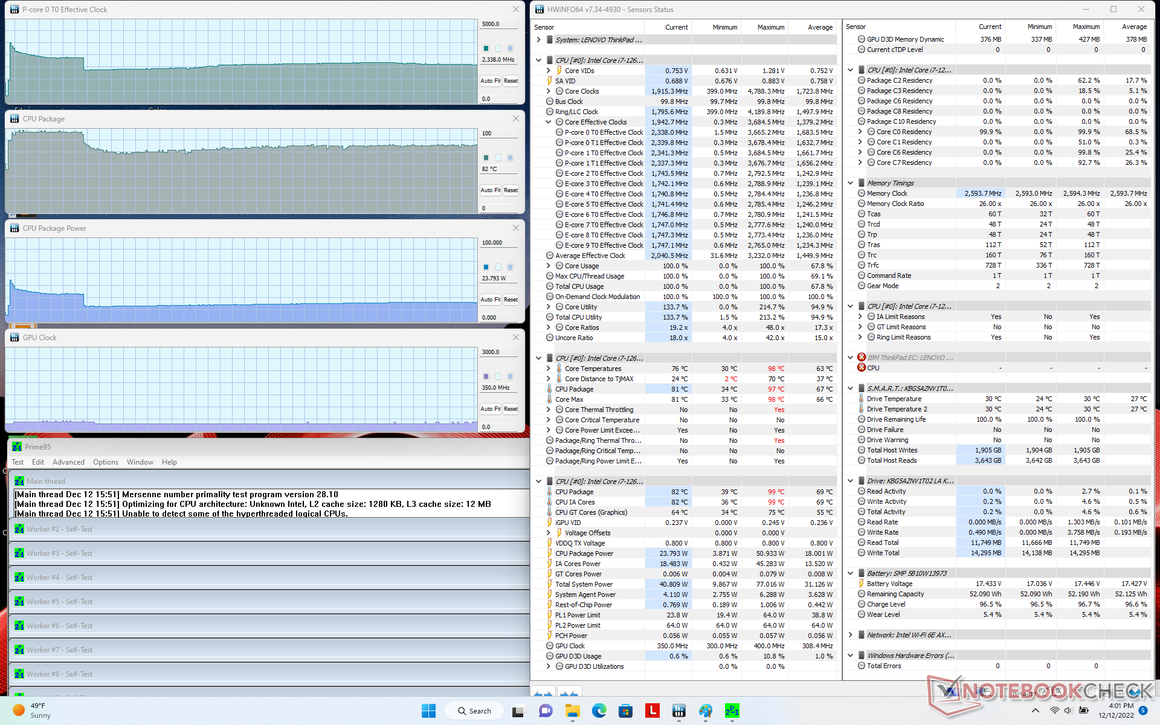The image size is (1160, 725).
Task: Collapse Battery SMP 5B10W13973 group
Action: pyautogui.click(x=850, y=573)
